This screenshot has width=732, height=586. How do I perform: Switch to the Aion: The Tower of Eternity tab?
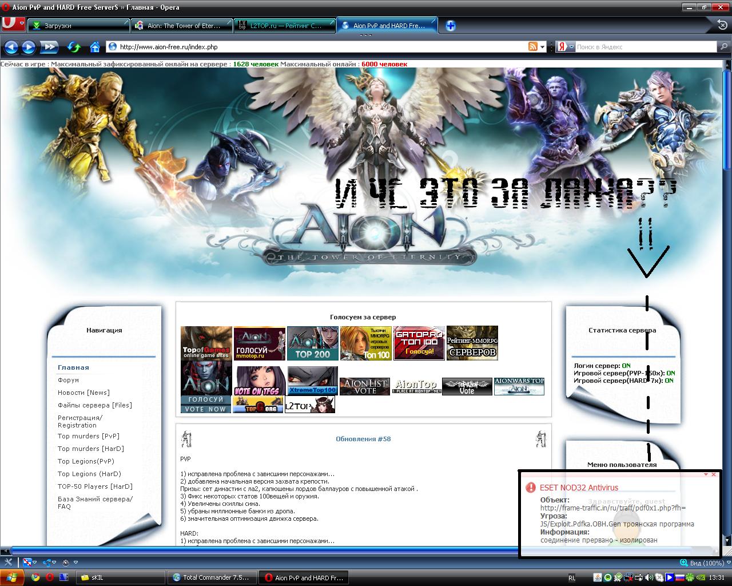pos(182,26)
